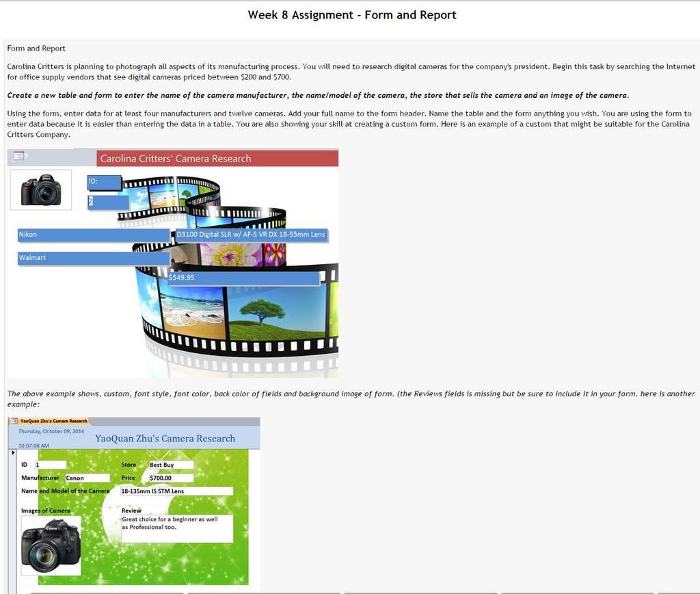The height and width of the screenshot is (594, 700).
Task: Click the D3100 Digital SLR model field
Action: point(252,235)
